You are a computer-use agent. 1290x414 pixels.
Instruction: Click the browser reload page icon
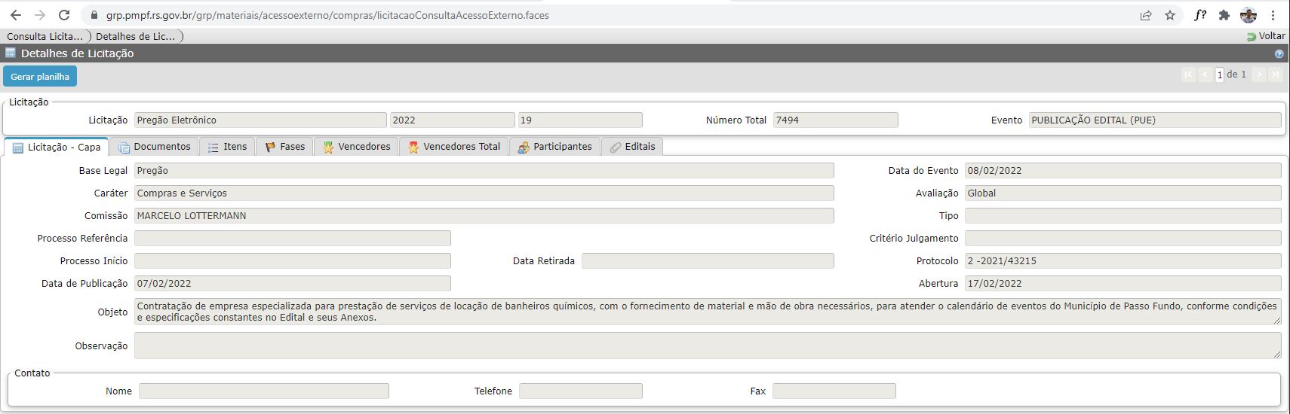point(64,15)
